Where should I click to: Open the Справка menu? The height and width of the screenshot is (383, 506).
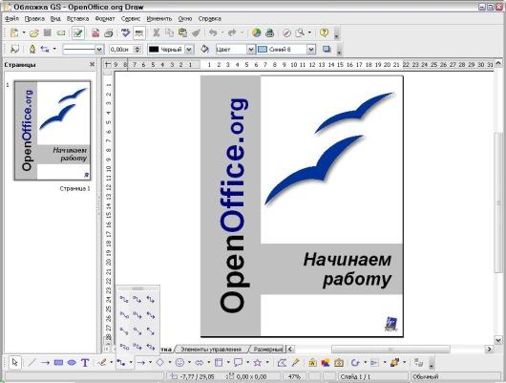tap(210, 19)
